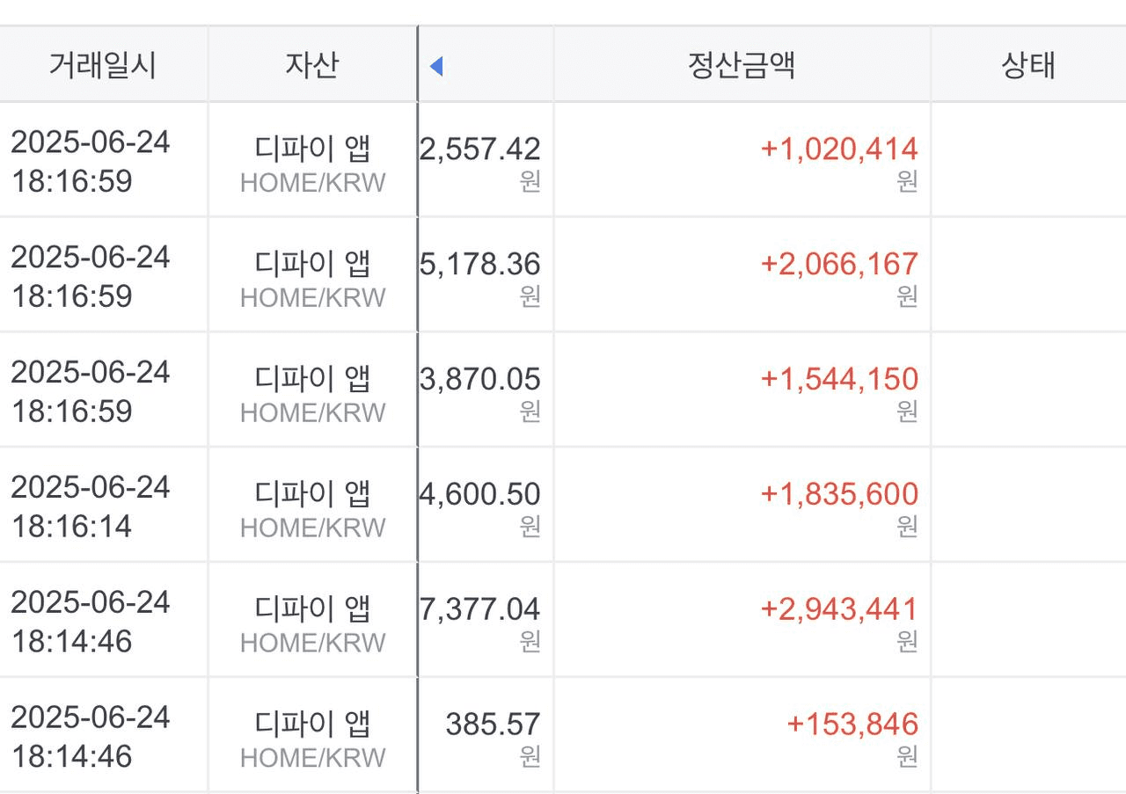Screen dimensions: 1126x794
Task: Select the 2,557.42 price cell
Action: point(486,160)
